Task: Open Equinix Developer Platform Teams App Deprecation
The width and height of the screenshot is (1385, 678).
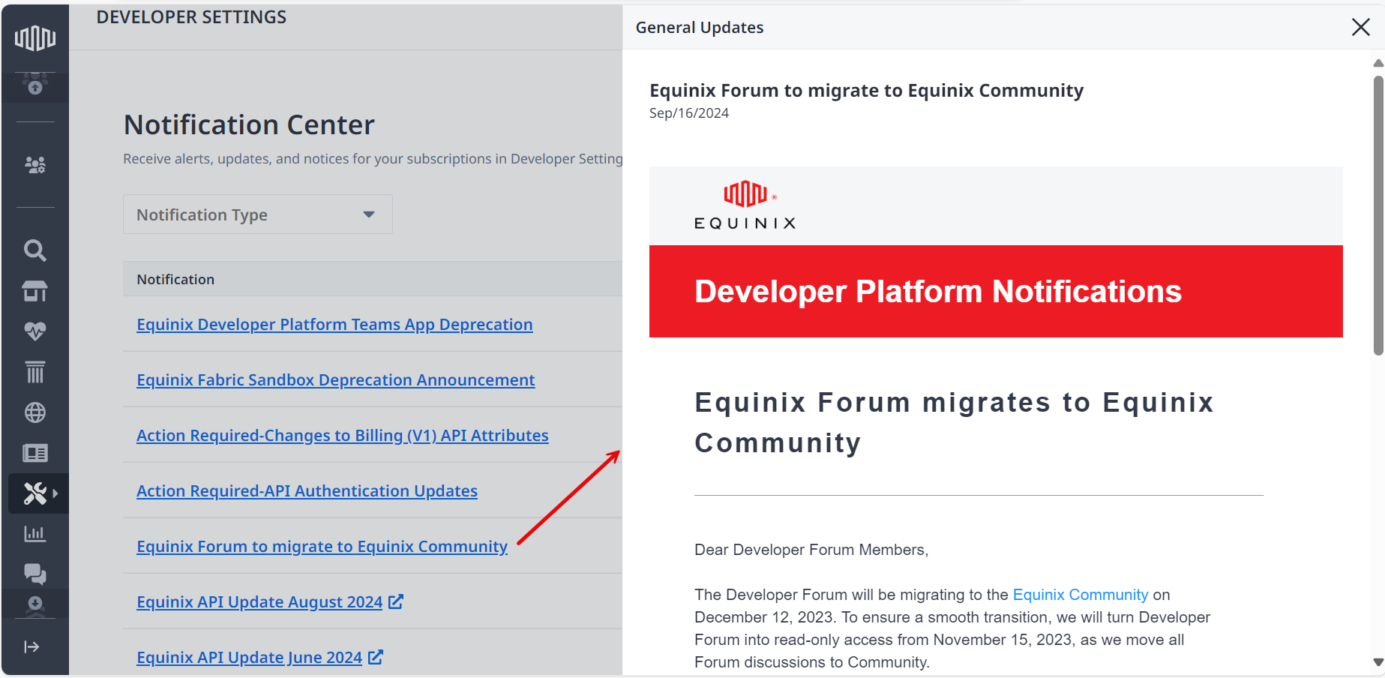Action: click(334, 325)
